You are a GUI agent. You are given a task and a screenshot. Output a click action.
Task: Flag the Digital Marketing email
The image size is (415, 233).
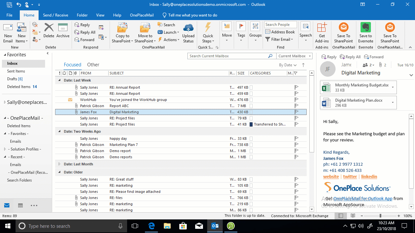click(x=296, y=112)
